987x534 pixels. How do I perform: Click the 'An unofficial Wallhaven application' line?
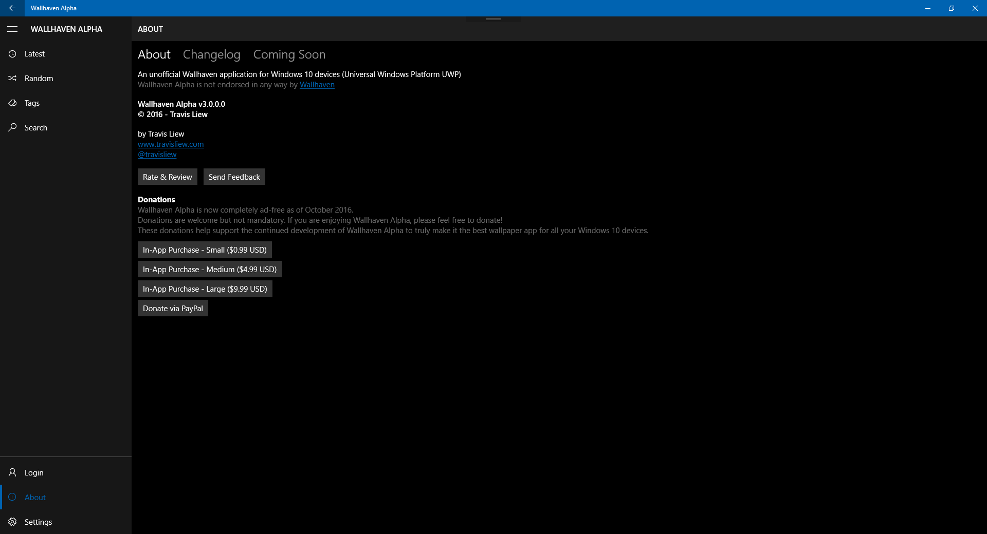click(x=299, y=74)
